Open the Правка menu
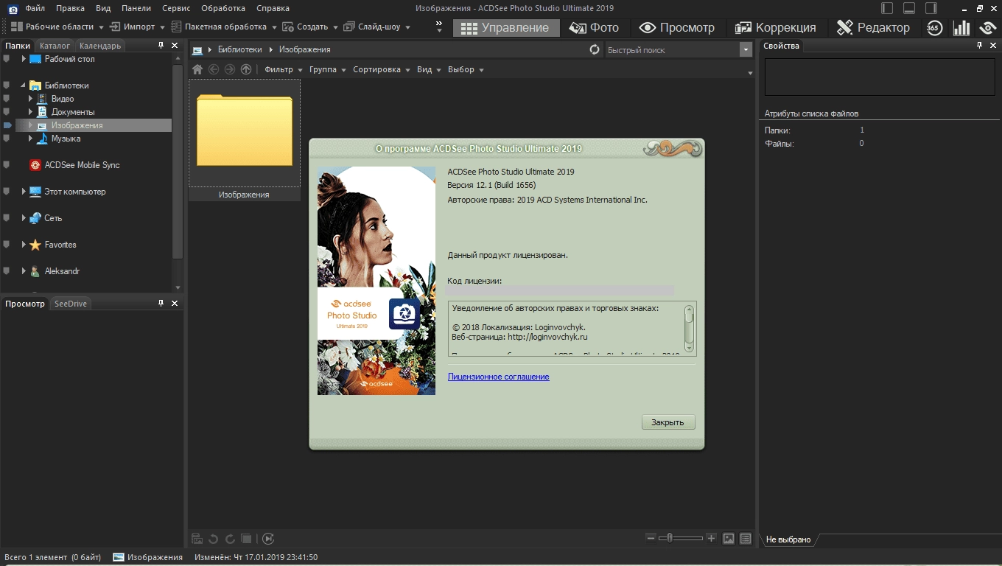This screenshot has height=566, width=1002. pyautogui.click(x=71, y=8)
